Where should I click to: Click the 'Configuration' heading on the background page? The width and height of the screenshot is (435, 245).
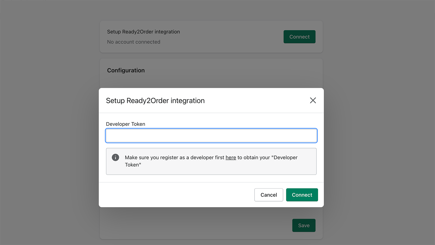click(x=126, y=71)
